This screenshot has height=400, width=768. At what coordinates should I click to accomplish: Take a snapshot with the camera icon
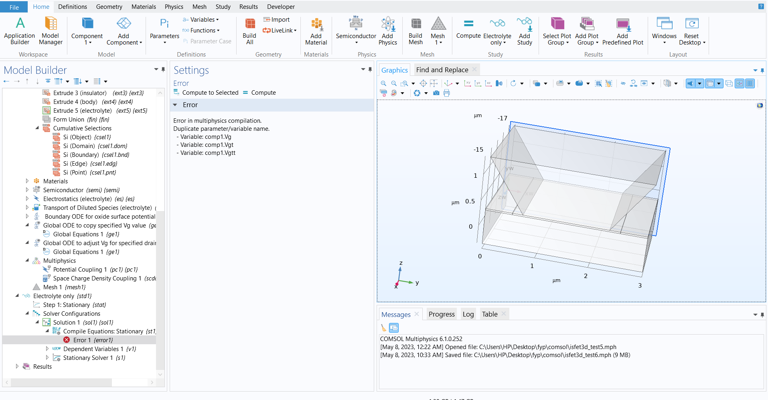(436, 93)
